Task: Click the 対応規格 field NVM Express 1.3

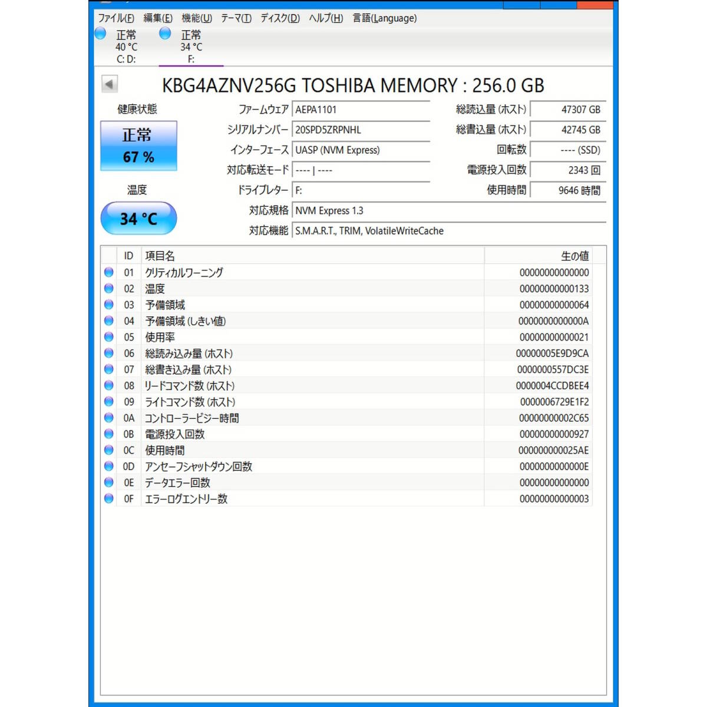Action: pos(449,211)
